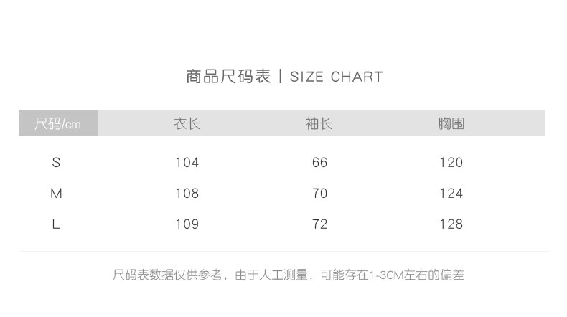The height and width of the screenshot is (317, 567).
Task: Select the 尺码/cm header cell
Action: point(58,124)
